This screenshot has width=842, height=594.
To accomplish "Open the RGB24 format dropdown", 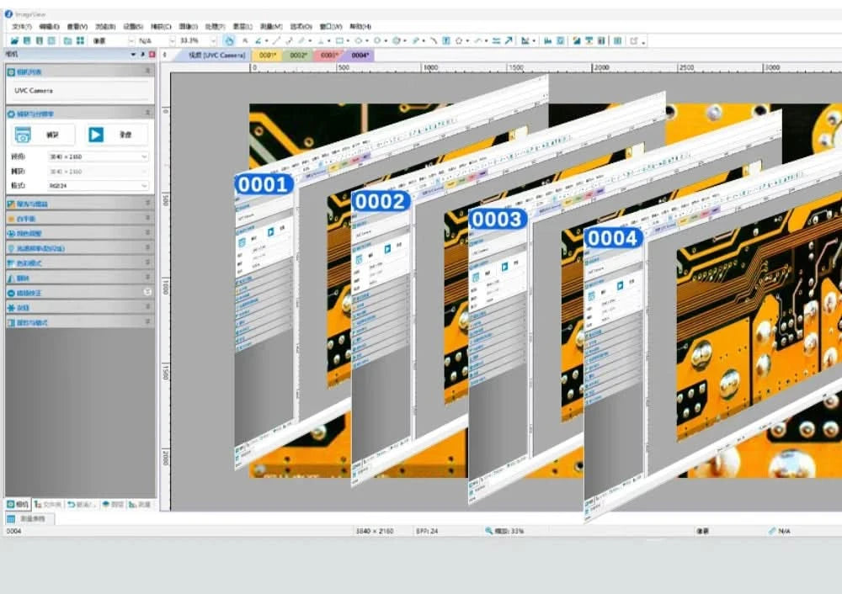I will 99,186.
